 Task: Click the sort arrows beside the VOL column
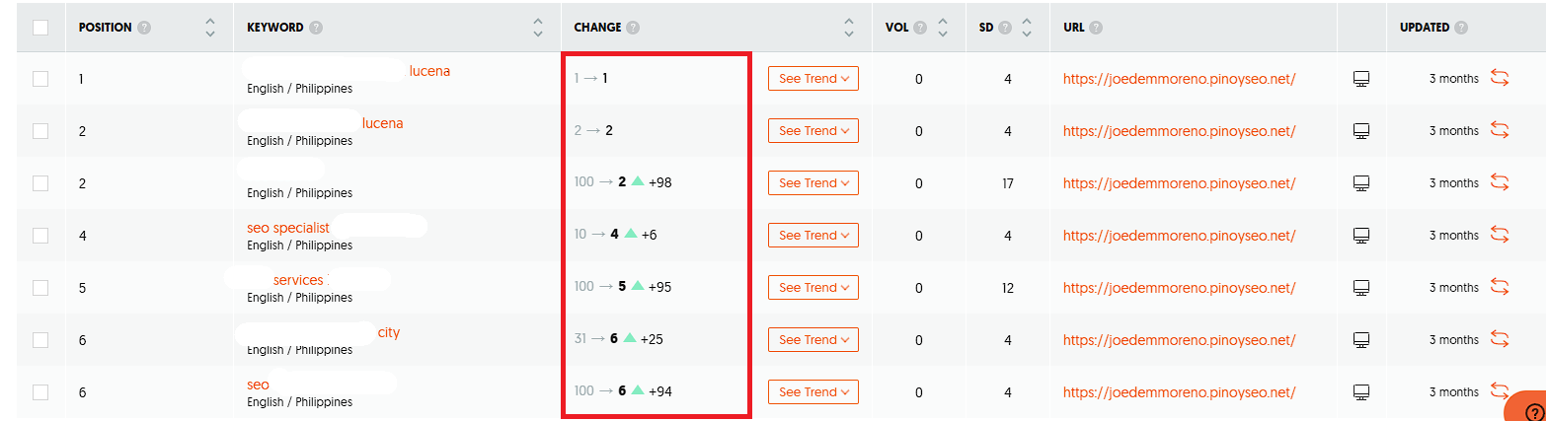pos(942,28)
